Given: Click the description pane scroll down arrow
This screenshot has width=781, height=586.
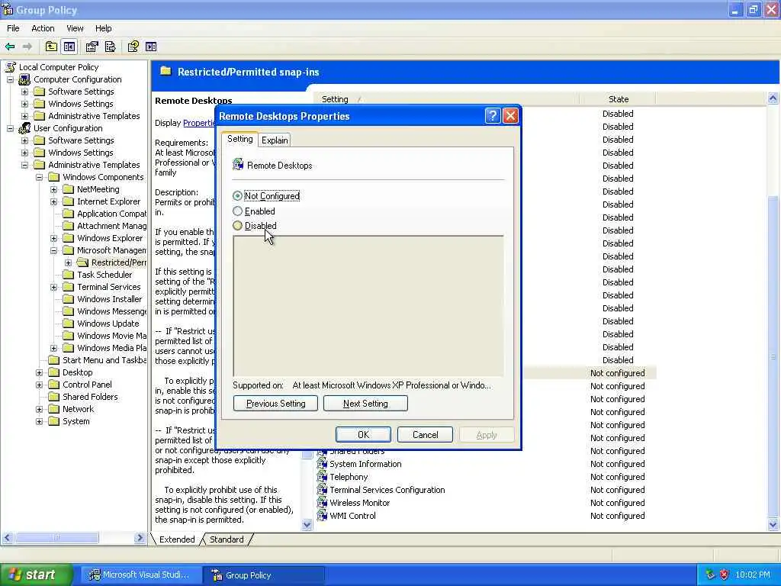Looking at the screenshot, I should pos(307,524).
